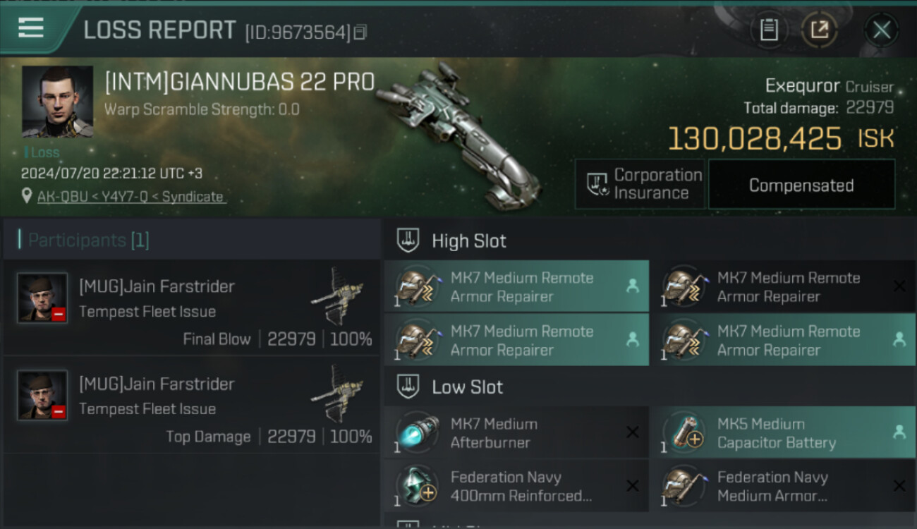Click the Federation Navy Medium Armor icon

683,485
